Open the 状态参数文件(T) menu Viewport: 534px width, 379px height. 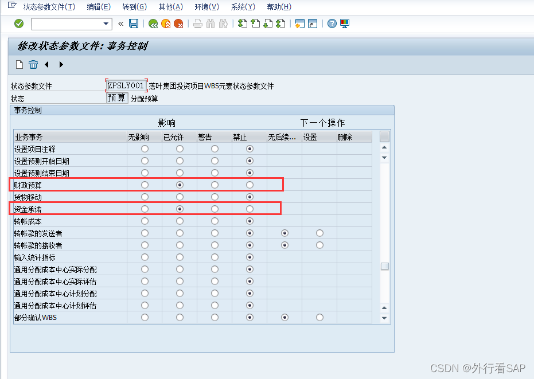pyautogui.click(x=49, y=7)
